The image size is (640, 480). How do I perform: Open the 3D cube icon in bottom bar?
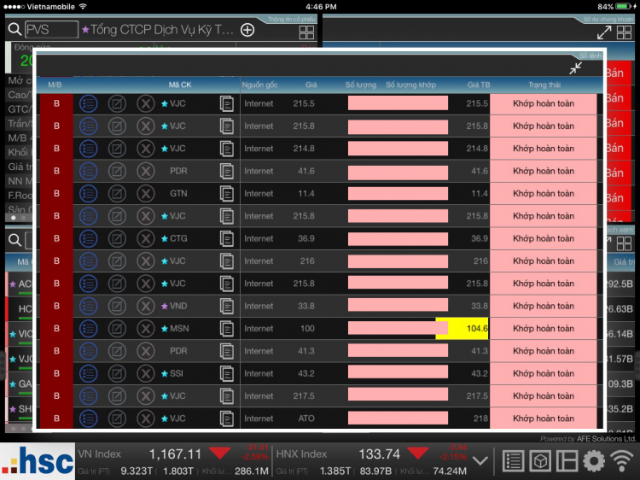click(540, 461)
